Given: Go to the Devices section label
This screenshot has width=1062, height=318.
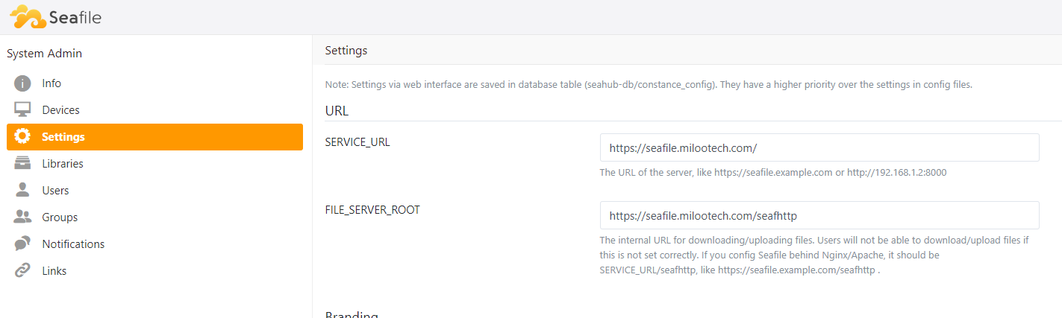Looking at the screenshot, I should [60, 110].
